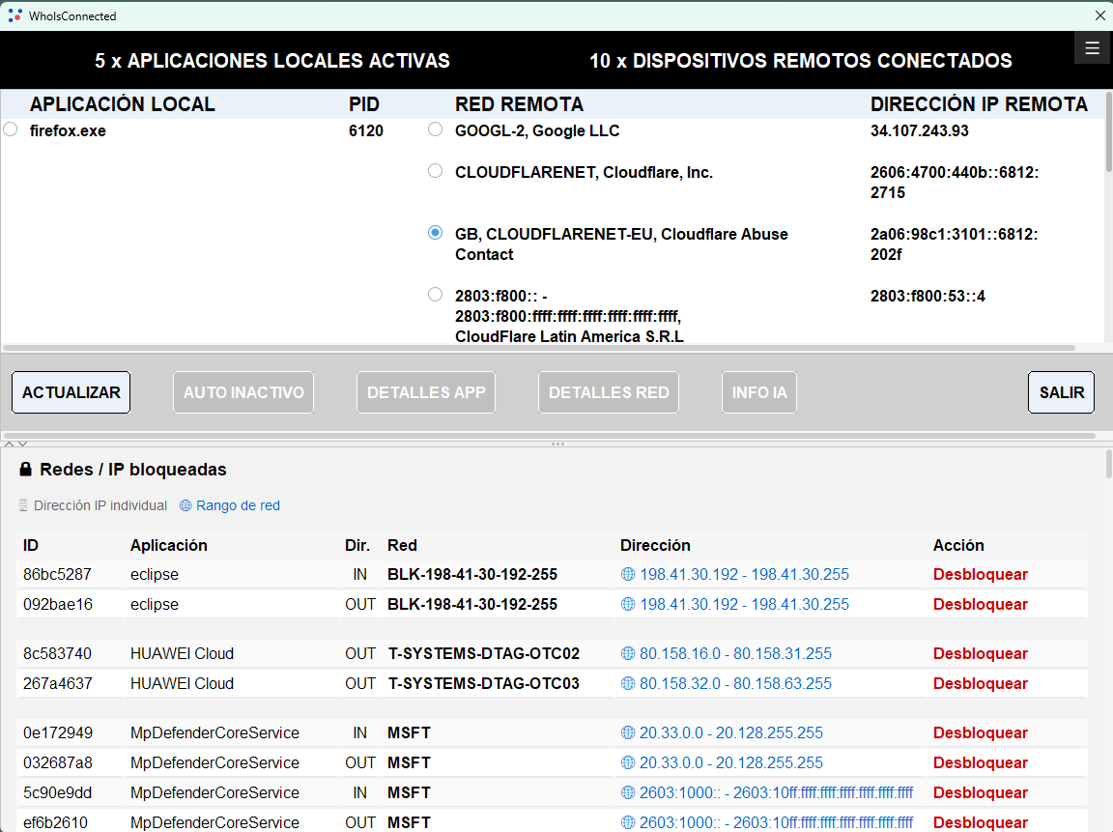
Task: Select the GB, CLOUDFLARENET-EU radio button
Action: click(x=435, y=233)
